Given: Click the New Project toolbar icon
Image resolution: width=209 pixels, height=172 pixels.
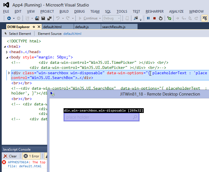Looking at the screenshot, I should coord(27,18).
